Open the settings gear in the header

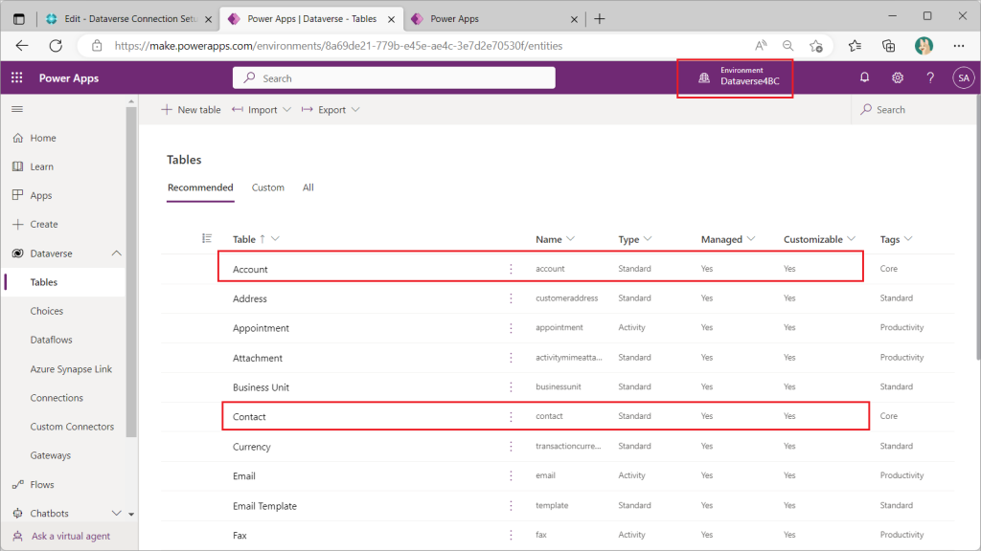tap(897, 77)
